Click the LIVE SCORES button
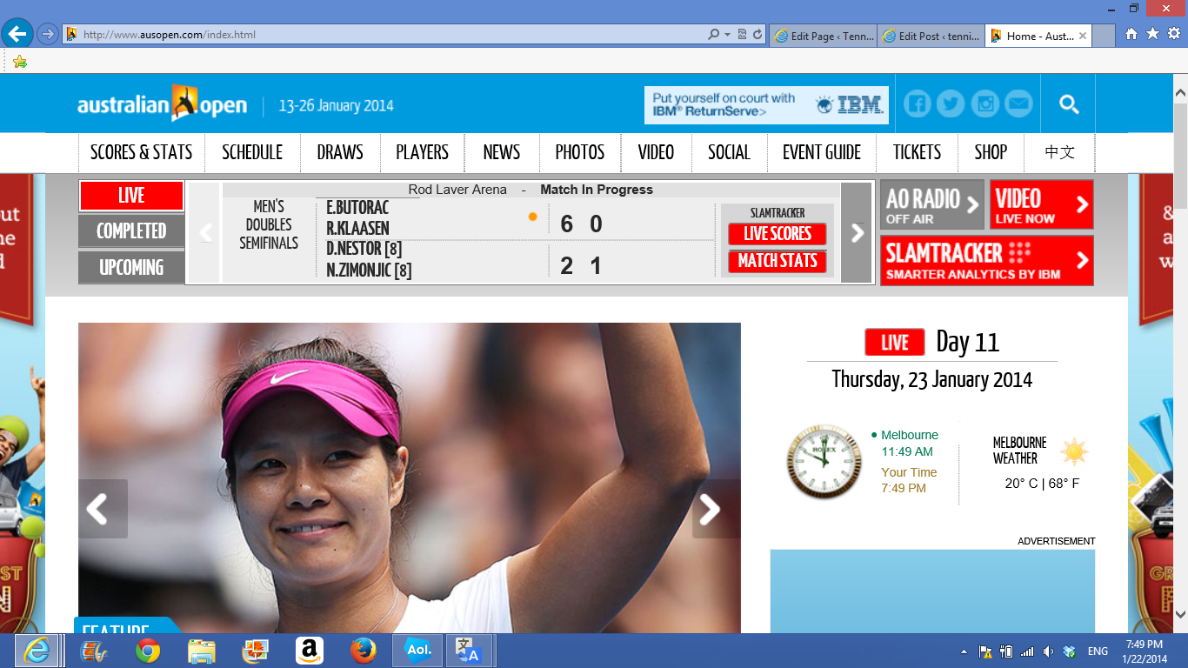The image size is (1188, 668). (x=778, y=234)
